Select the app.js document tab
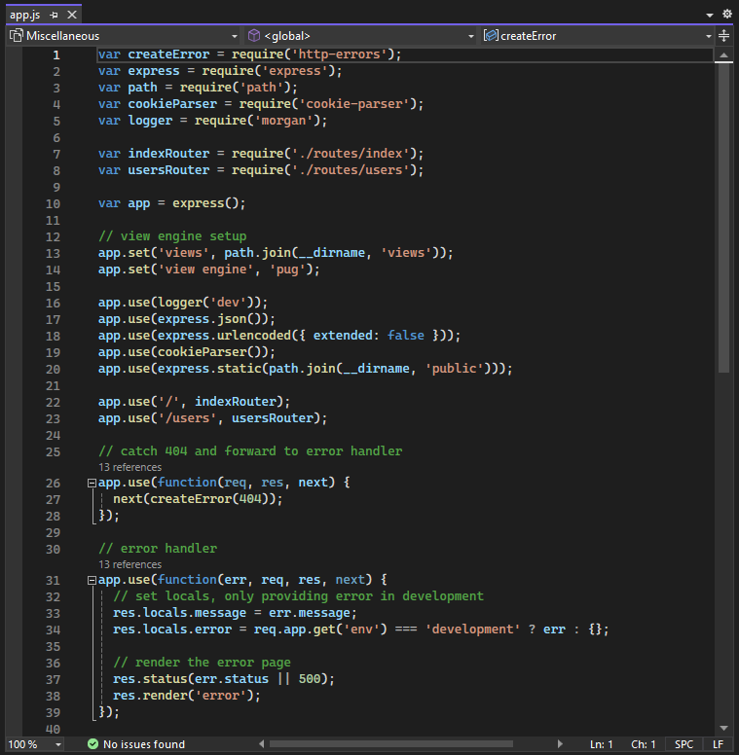 pyautogui.click(x=23, y=15)
